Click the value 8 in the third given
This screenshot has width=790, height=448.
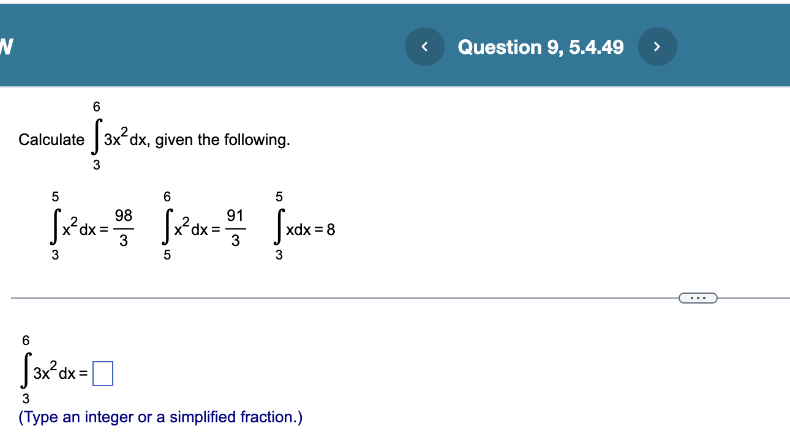pos(331,231)
